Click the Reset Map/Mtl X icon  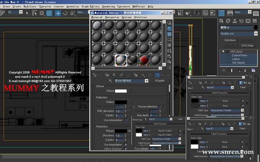pos(114,75)
